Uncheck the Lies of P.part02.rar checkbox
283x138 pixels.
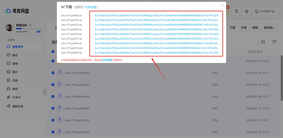tap(53, 85)
